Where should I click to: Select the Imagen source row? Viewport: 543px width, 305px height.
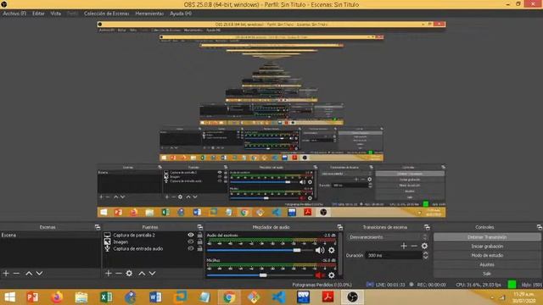point(153,241)
